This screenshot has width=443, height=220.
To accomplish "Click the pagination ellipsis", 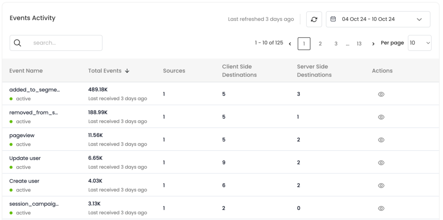I will click(347, 45).
